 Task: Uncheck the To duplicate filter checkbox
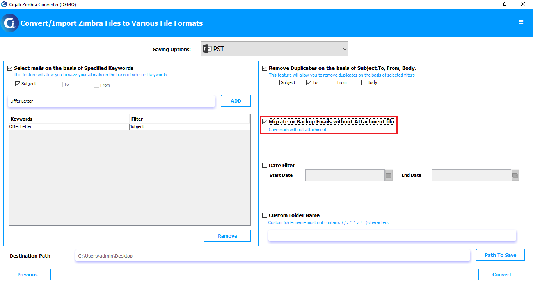[x=309, y=82]
